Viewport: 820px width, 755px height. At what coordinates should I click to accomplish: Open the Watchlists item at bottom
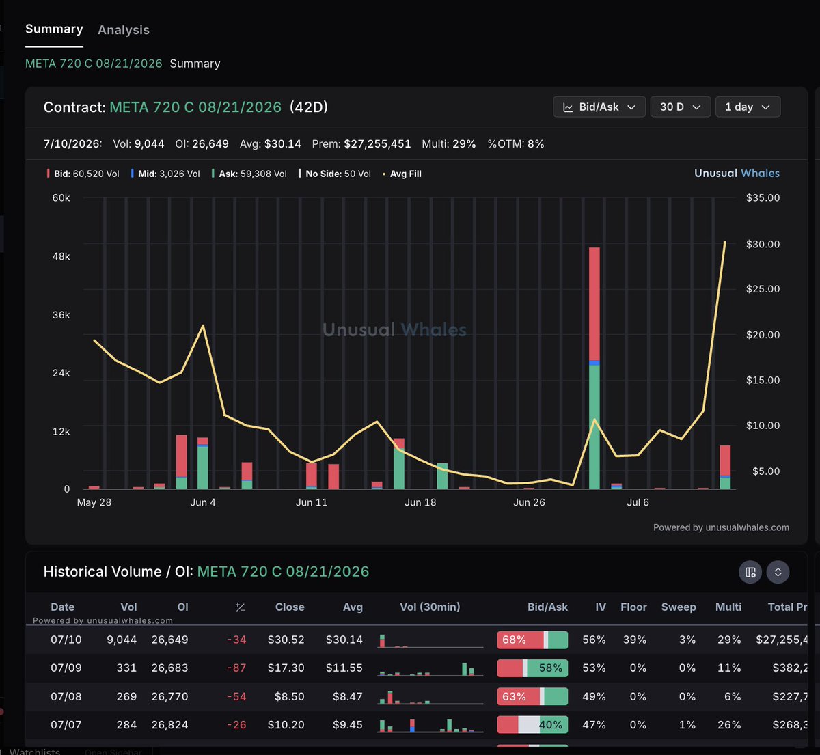(35, 751)
